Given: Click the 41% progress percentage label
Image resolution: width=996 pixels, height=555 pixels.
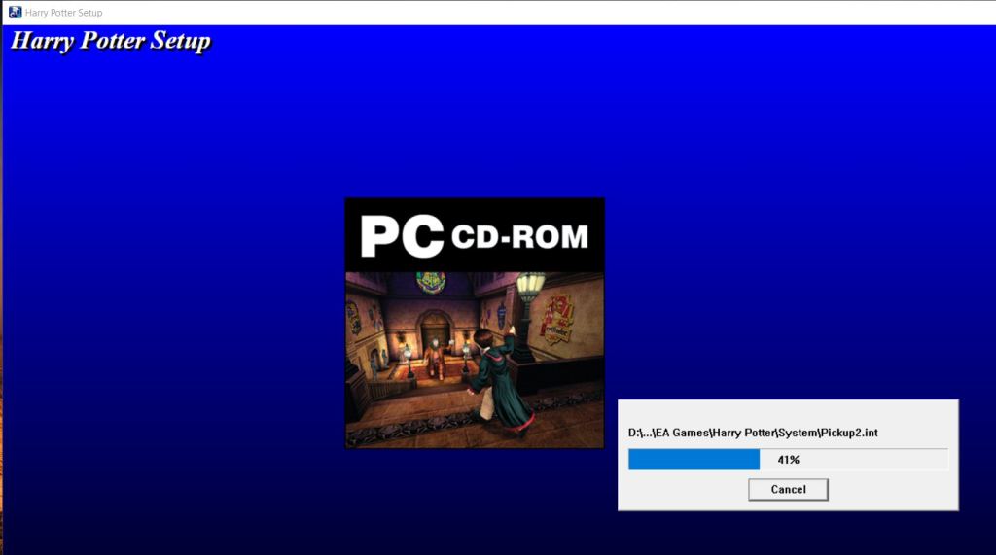Looking at the screenshot, I should click(788, 460).
